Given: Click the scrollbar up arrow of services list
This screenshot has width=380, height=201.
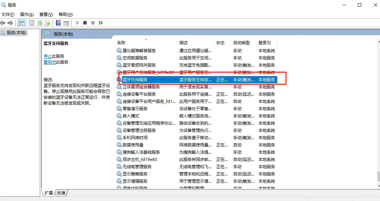Looking at the screenshot, I should pyautogui.click(x=379, y=42).
